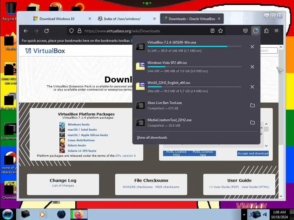The width and height of the screenshot is (294, 220).
Task: Show Xbox Live Ban Tool.exe in folder
Action: (252, 105)
